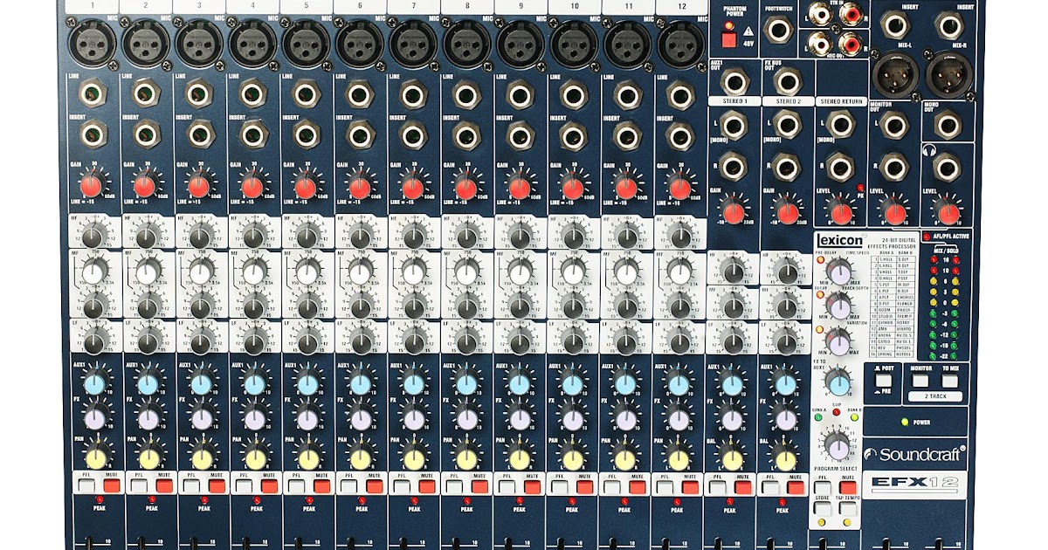Toggle the POST/PRE switch

coord(883,382)
